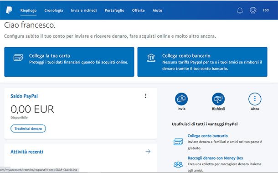Screen dimensions: 278x173
Task: Open the Aiuto help menu
Action: point(157,10)
